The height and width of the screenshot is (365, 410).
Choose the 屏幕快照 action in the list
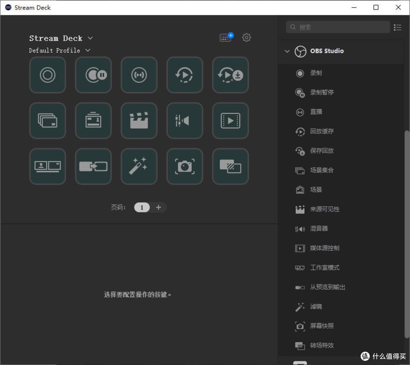[341, 326]
